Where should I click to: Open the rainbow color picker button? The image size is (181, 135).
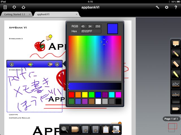(x=31, y=64)
